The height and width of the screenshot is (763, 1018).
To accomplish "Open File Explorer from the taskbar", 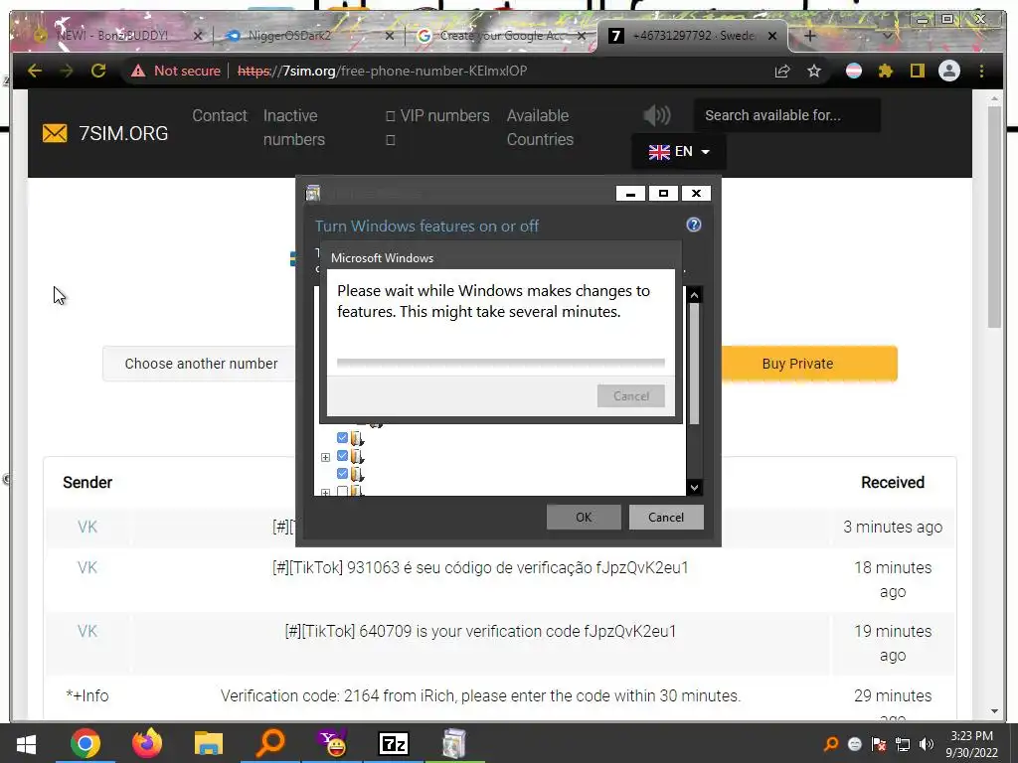I will pyautogui.click(x=209, y=743).
